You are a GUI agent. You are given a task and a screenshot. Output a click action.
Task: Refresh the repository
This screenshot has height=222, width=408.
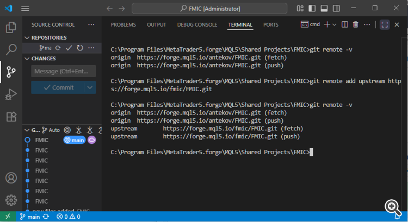click(x=80, y=48)
